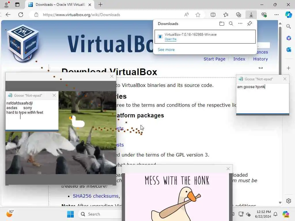Open the Favorites list

226,15
